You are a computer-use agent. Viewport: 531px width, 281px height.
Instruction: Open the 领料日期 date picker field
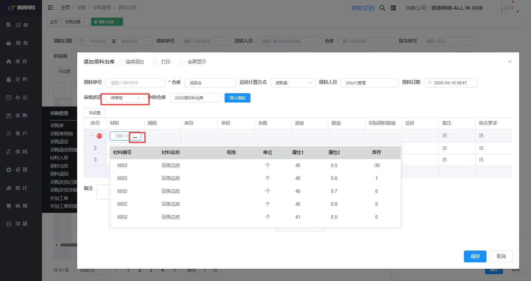click(x=451, y=83)
